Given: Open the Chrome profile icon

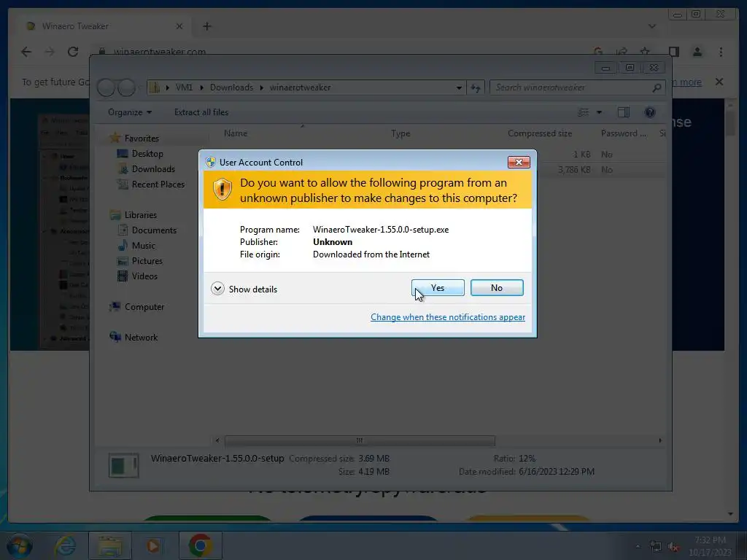Looking at the screenshot, I should point(697,52).
